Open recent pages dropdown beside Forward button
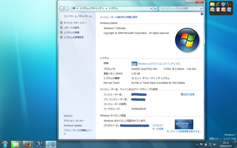237x148 pixels. (71, 9)
